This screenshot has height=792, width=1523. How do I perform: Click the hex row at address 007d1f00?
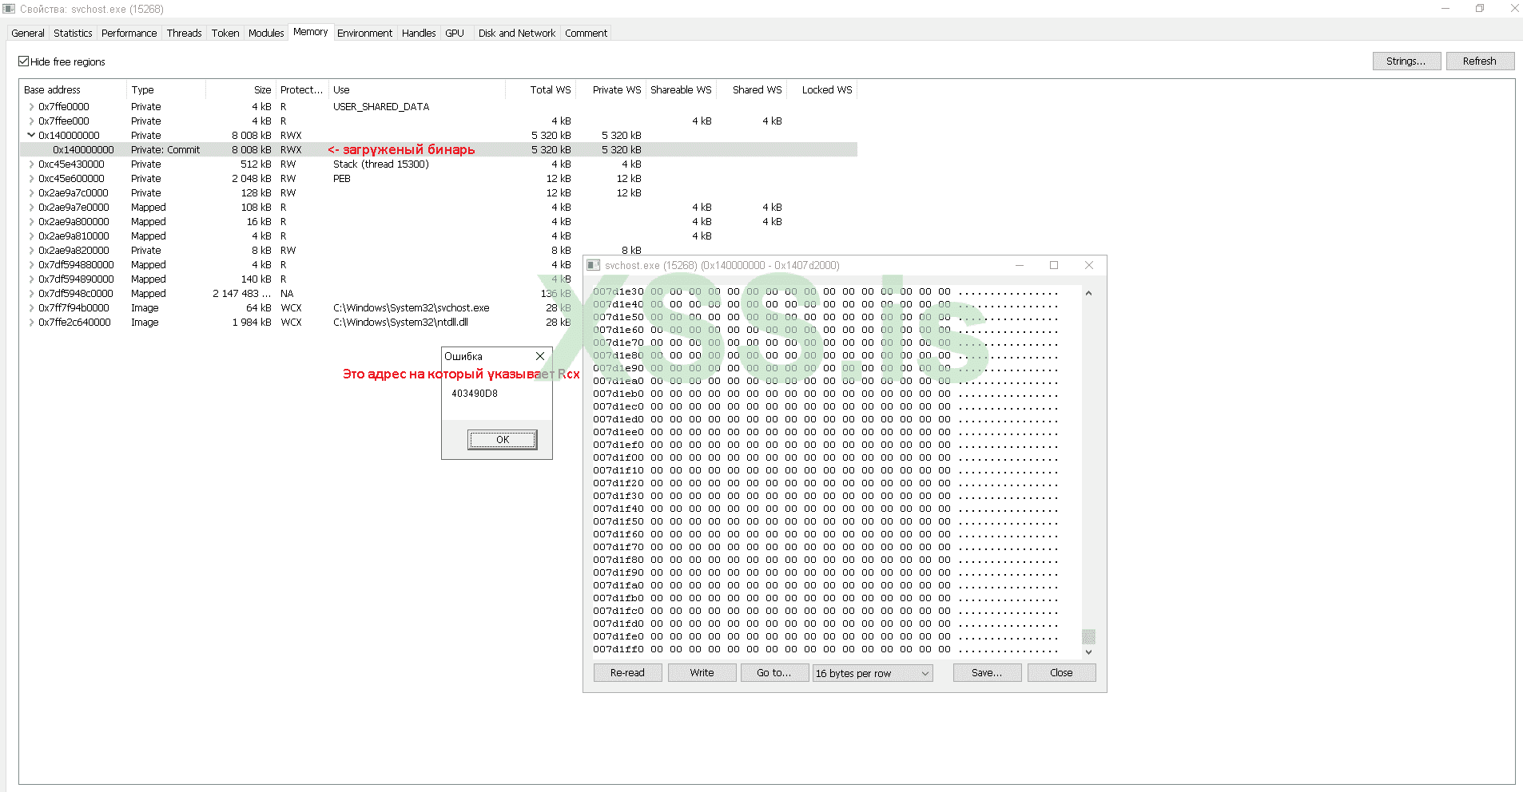pyautogui.click(x=825, y=458)
